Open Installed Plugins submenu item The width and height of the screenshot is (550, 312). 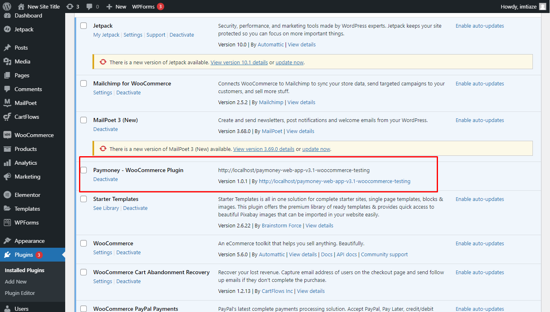(24, 270)
